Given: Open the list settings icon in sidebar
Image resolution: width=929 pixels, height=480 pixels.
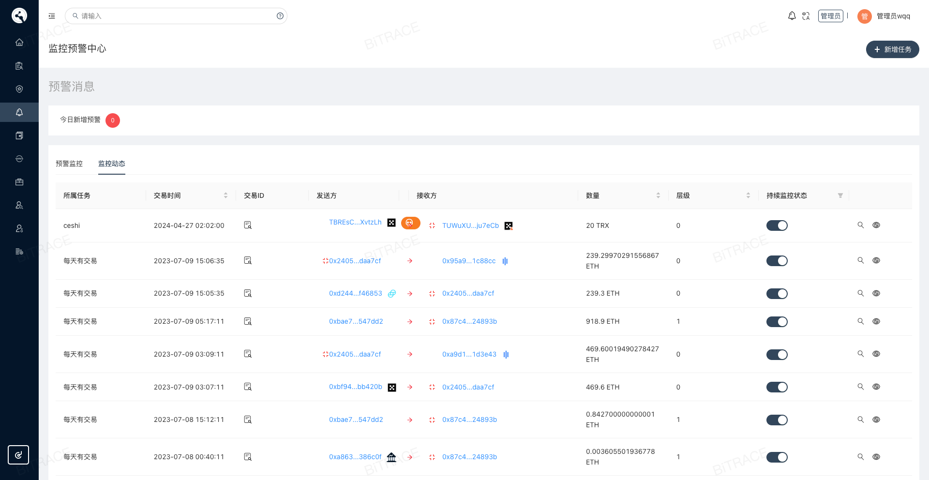Looking at the screenshot, I should [x=19, y=252].
